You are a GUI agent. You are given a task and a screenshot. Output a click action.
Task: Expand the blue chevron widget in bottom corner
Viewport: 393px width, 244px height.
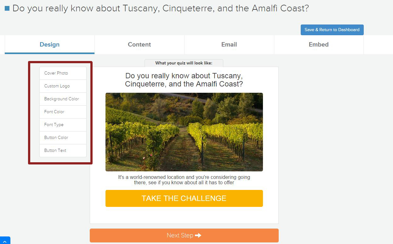point(5,241)
